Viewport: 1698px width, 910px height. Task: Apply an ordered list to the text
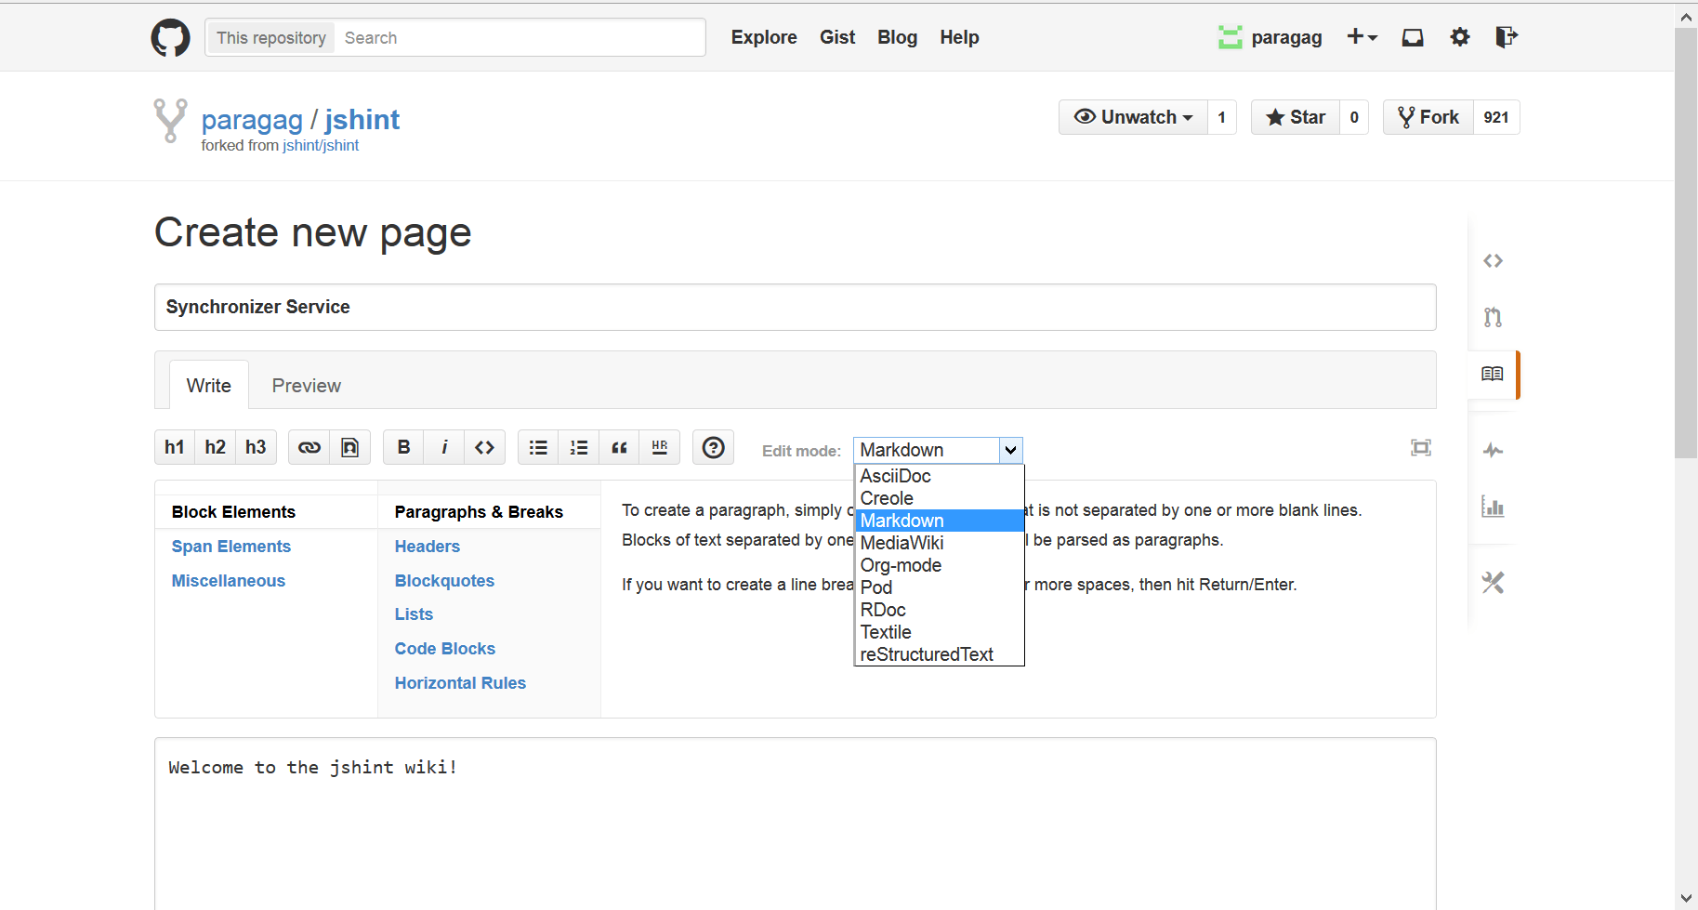578,447
